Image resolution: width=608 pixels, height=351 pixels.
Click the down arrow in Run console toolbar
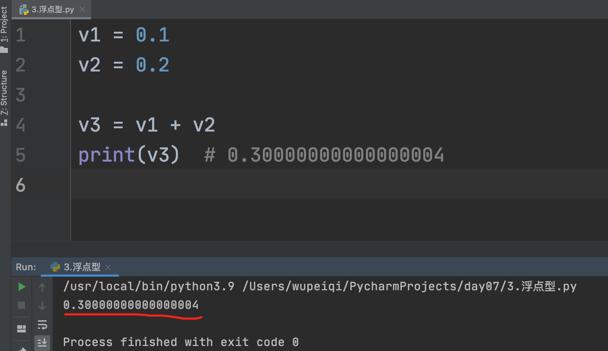(x=42, y=306)
